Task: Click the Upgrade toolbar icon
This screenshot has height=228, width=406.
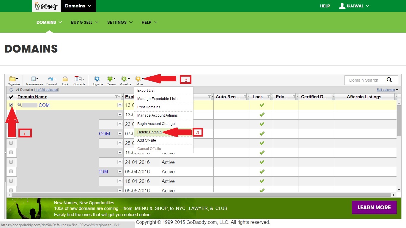Action: (97, 79)
